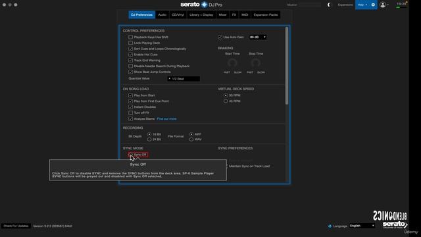Viewport: 421px width, 237px height.
Task: Toggle Use Auto Gain checkbox
Action: tap(220, 37)
